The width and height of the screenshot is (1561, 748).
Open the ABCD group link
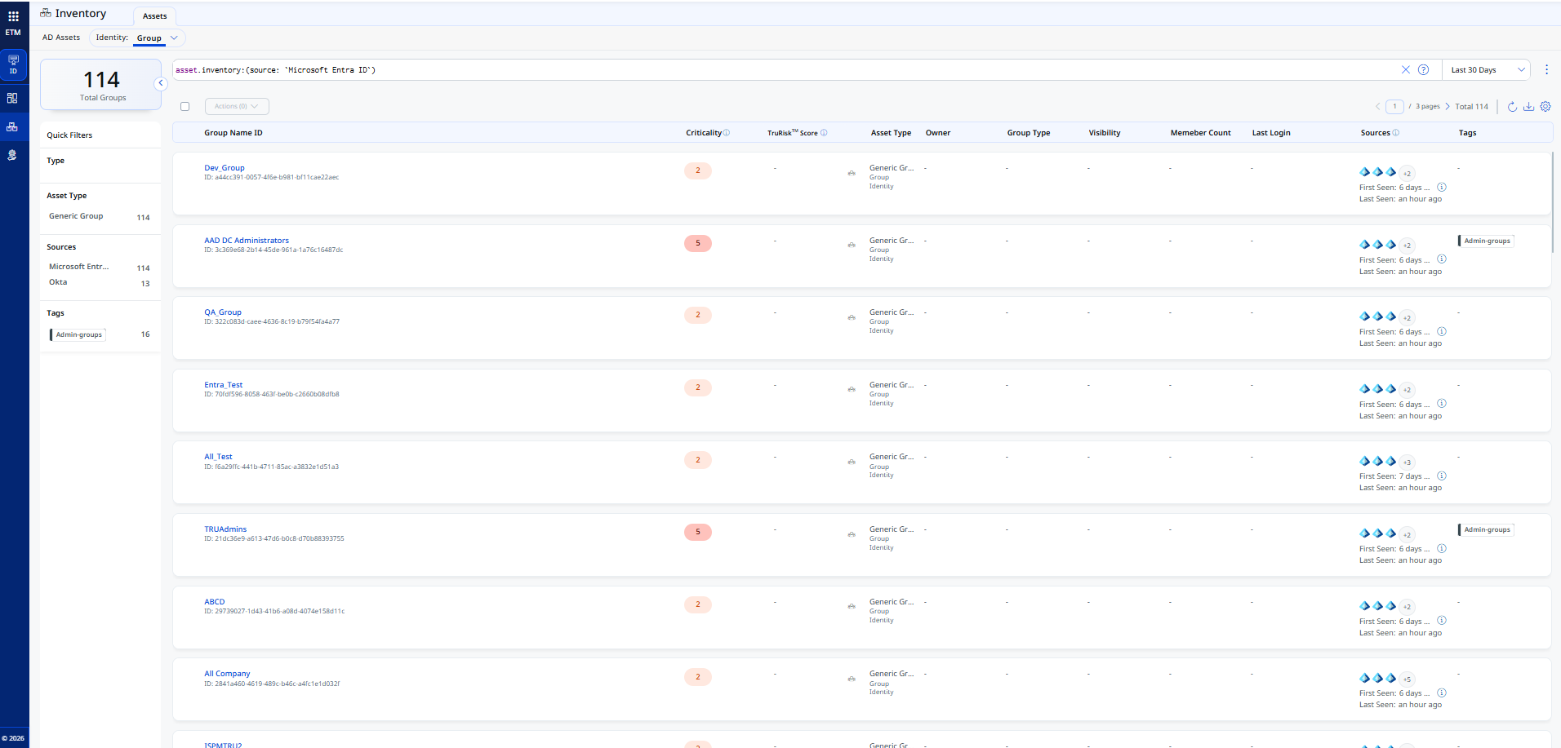point(215,602)
